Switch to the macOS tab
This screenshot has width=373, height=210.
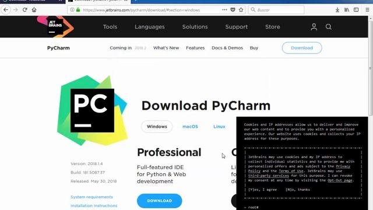pyautogui.click(x=190, y=127)
